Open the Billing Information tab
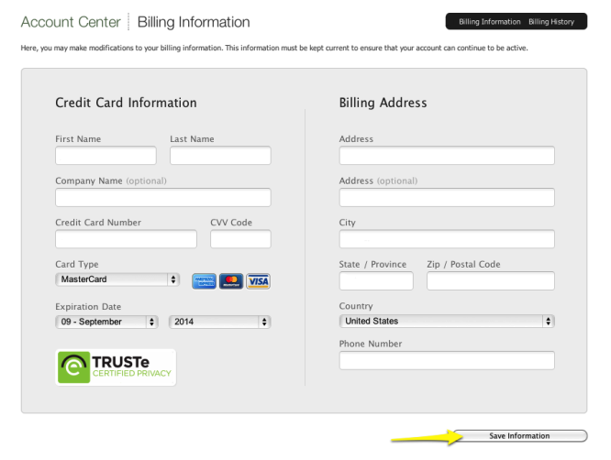This screenshot has height=460, width=611. coord(490,21)
